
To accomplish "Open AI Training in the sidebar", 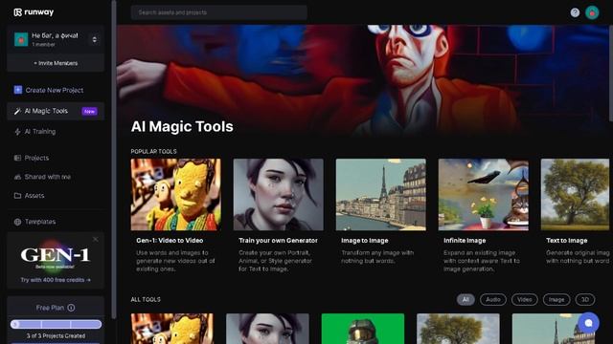I will [x=40, y=132].
